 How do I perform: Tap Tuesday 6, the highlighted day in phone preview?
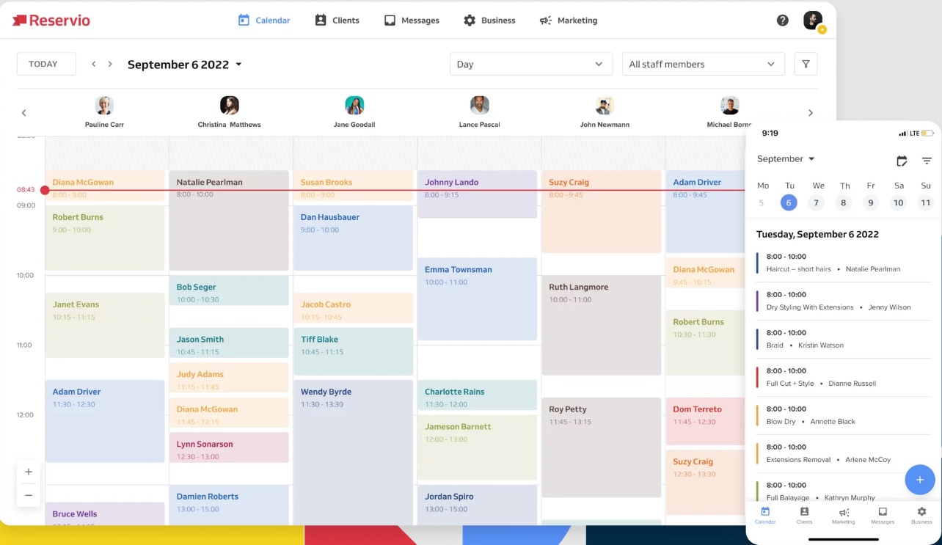[789, 202]
